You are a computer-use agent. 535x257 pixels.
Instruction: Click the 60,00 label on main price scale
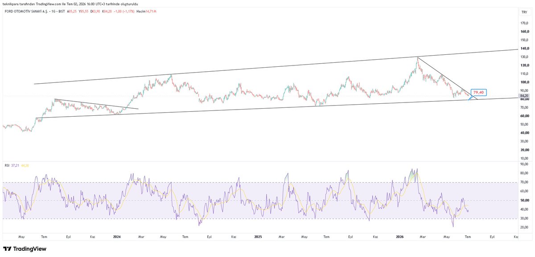tap(524, 116)
